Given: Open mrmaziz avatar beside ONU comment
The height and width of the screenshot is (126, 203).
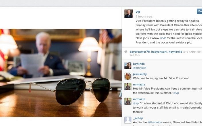Looking at the screenshot, I should tap(128, 101).
